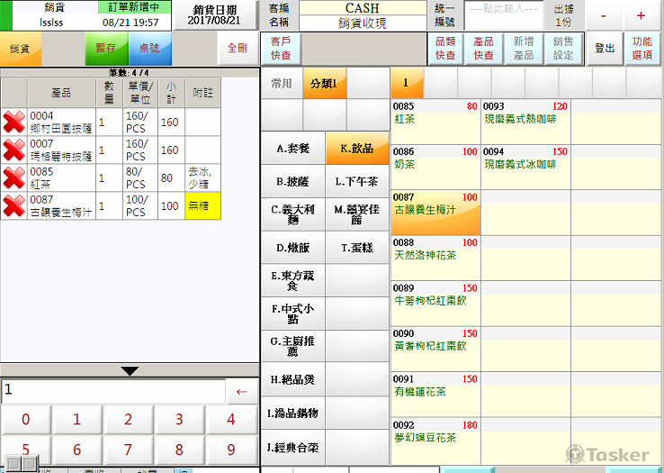664x473 pixels.
Task: Select the K.飲品 category
Action: pyautogui.click(x=357, y=149)
